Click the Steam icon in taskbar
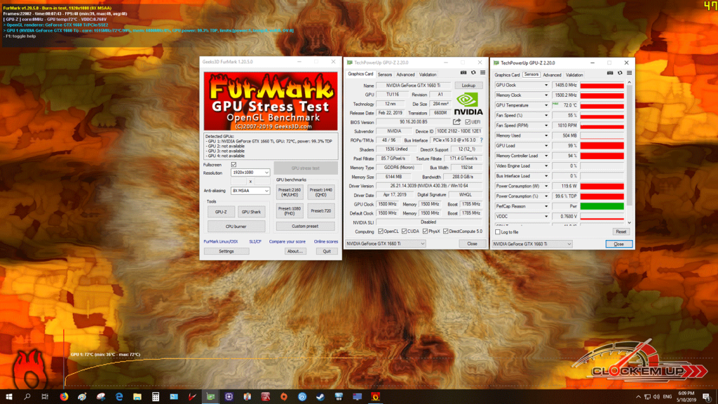Image resolution: width=718 pixels, height=404 pixels. [320, 397]
